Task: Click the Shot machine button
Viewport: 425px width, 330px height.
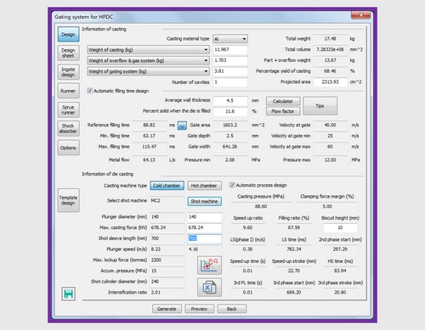Action: tap(204, 201)
